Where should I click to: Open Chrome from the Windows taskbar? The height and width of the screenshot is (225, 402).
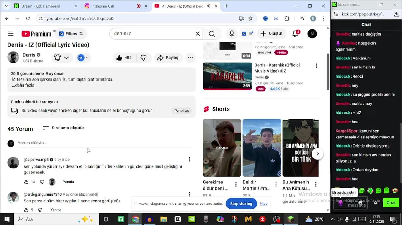coord(135,219)
